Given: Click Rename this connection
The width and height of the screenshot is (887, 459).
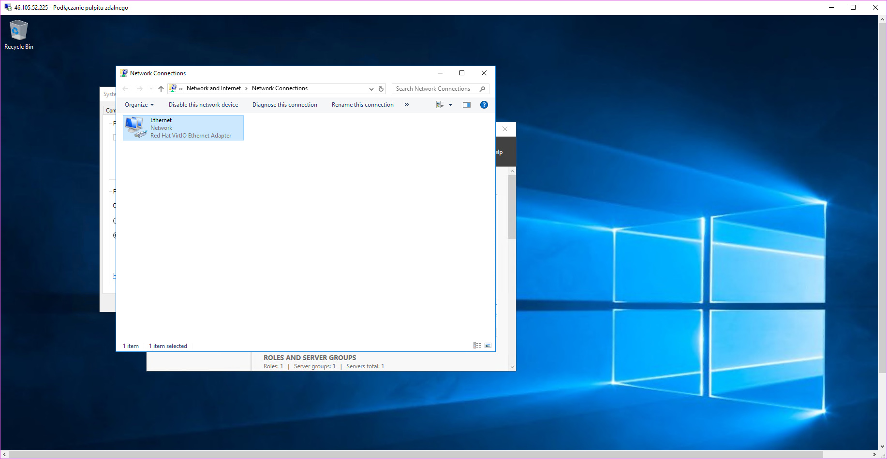Looking at the screenshot, I should click(x=362, y=105).
